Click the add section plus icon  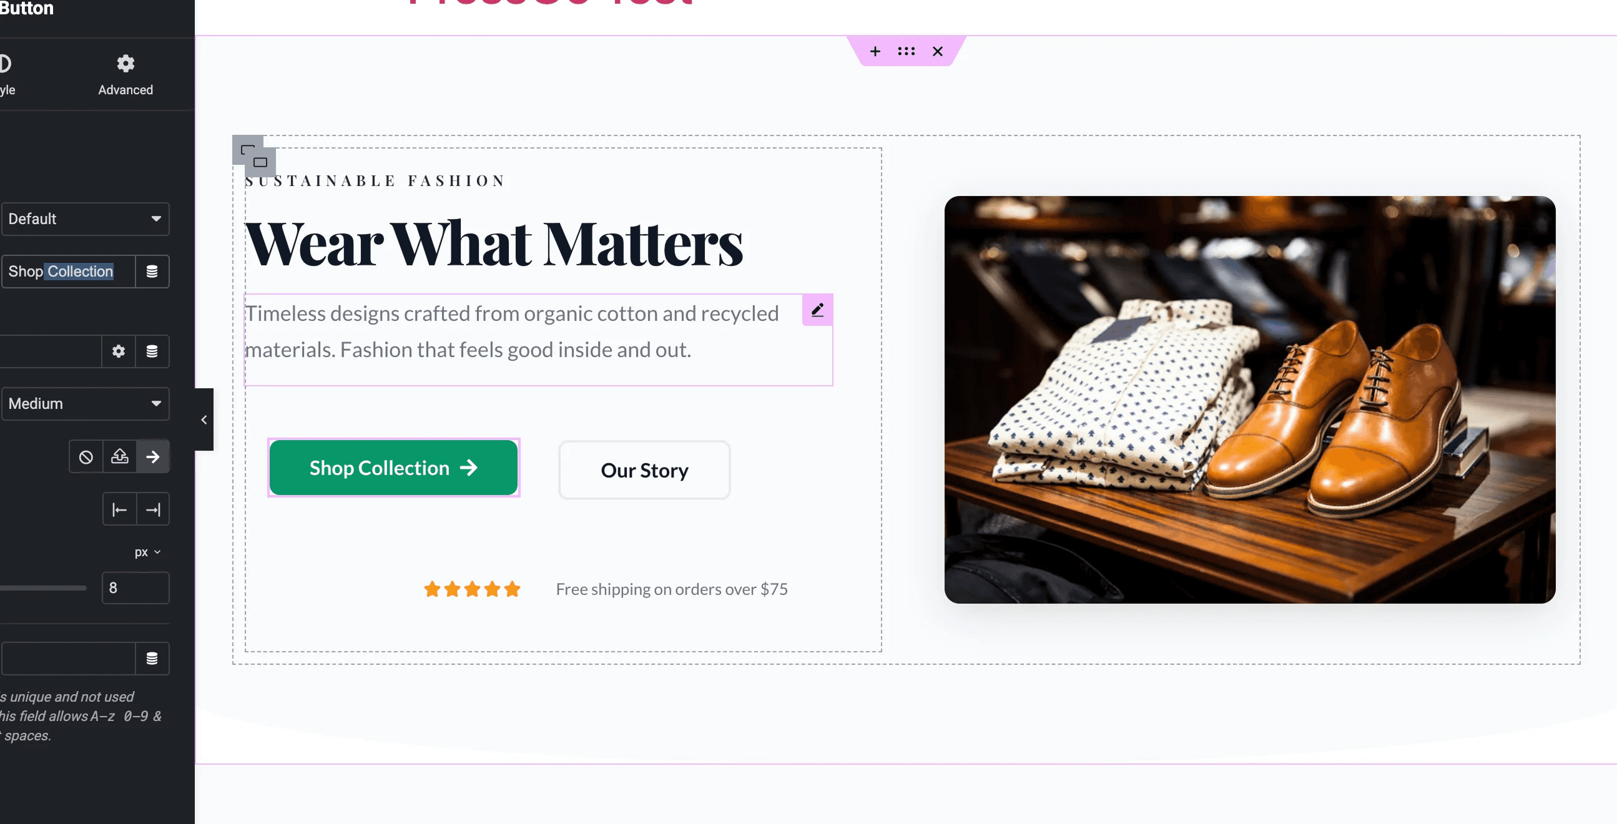click(x=875, y=51)
